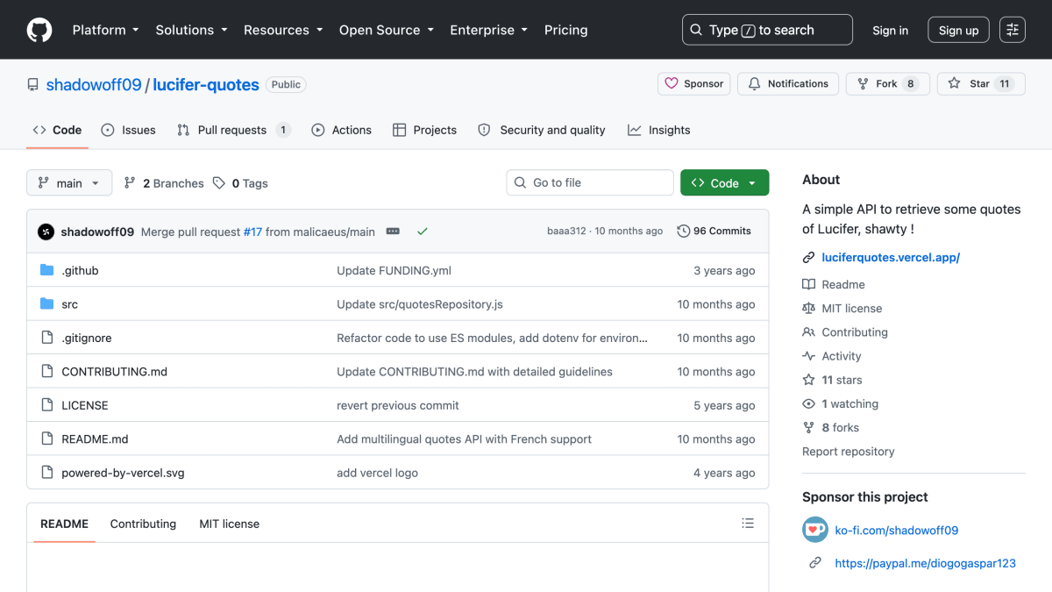Click the branch icon next to 2 Branches

130,183
